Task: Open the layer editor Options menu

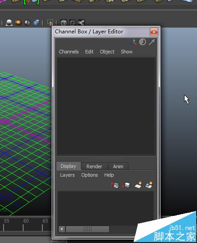Action: click(x=90, y=175)
